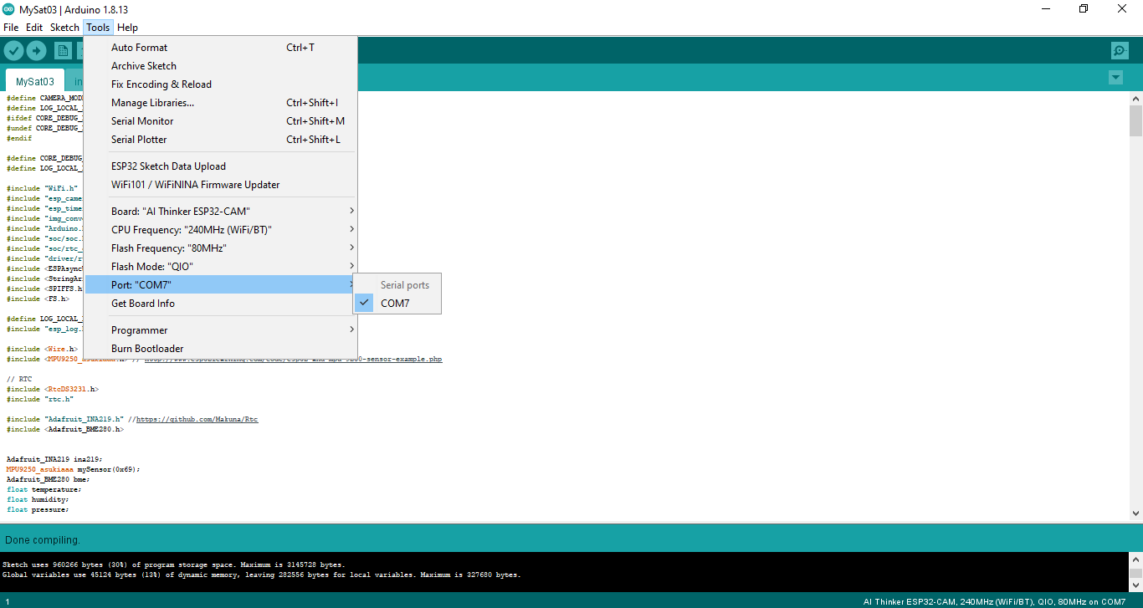Viewport: 1143px width, 608px height.
Task: Switch to the MySat03 tab
Action: [34, 82]
